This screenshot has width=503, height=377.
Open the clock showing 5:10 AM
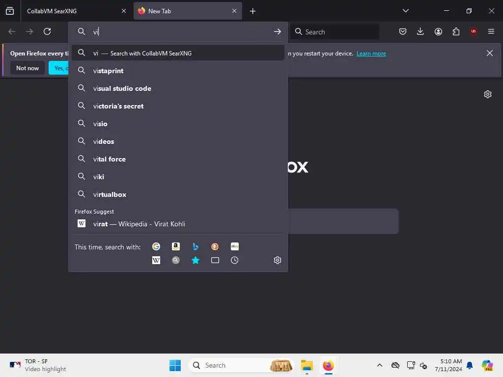(x=448, y=365)
